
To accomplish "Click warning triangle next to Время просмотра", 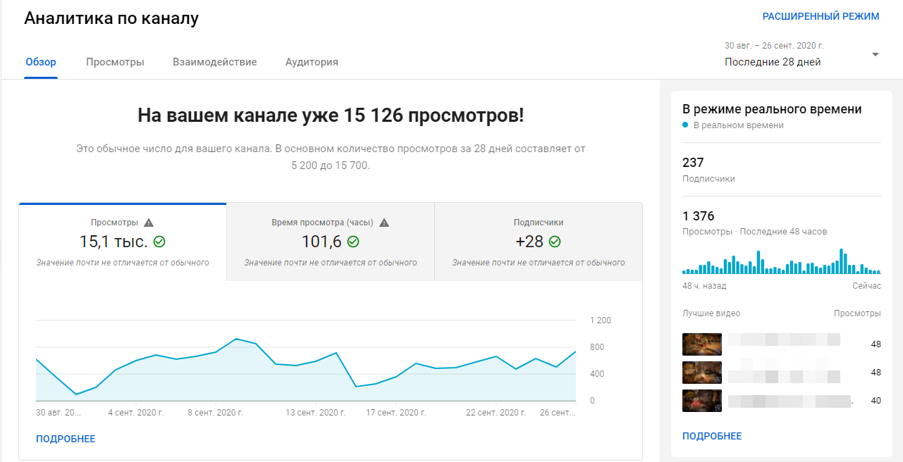I will pyautogui.click(x=384, y=223).
